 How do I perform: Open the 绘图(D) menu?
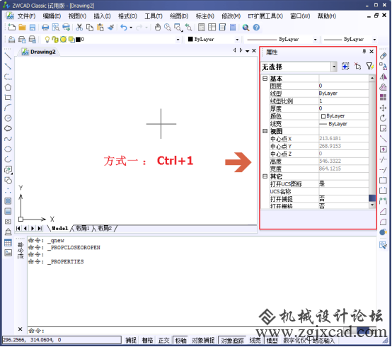point(179,16)
